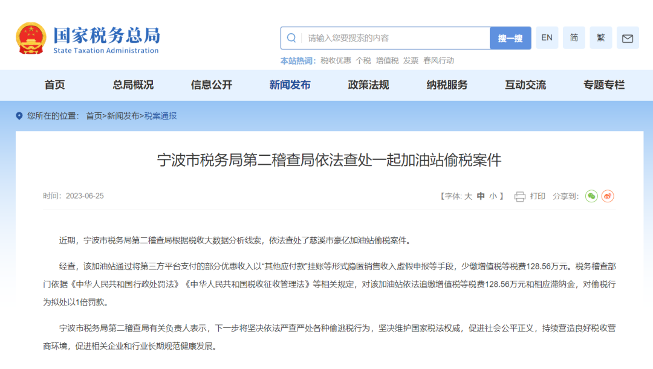Set font size to 中
Screen dimensions: 653x369
(x=481, y=196)
